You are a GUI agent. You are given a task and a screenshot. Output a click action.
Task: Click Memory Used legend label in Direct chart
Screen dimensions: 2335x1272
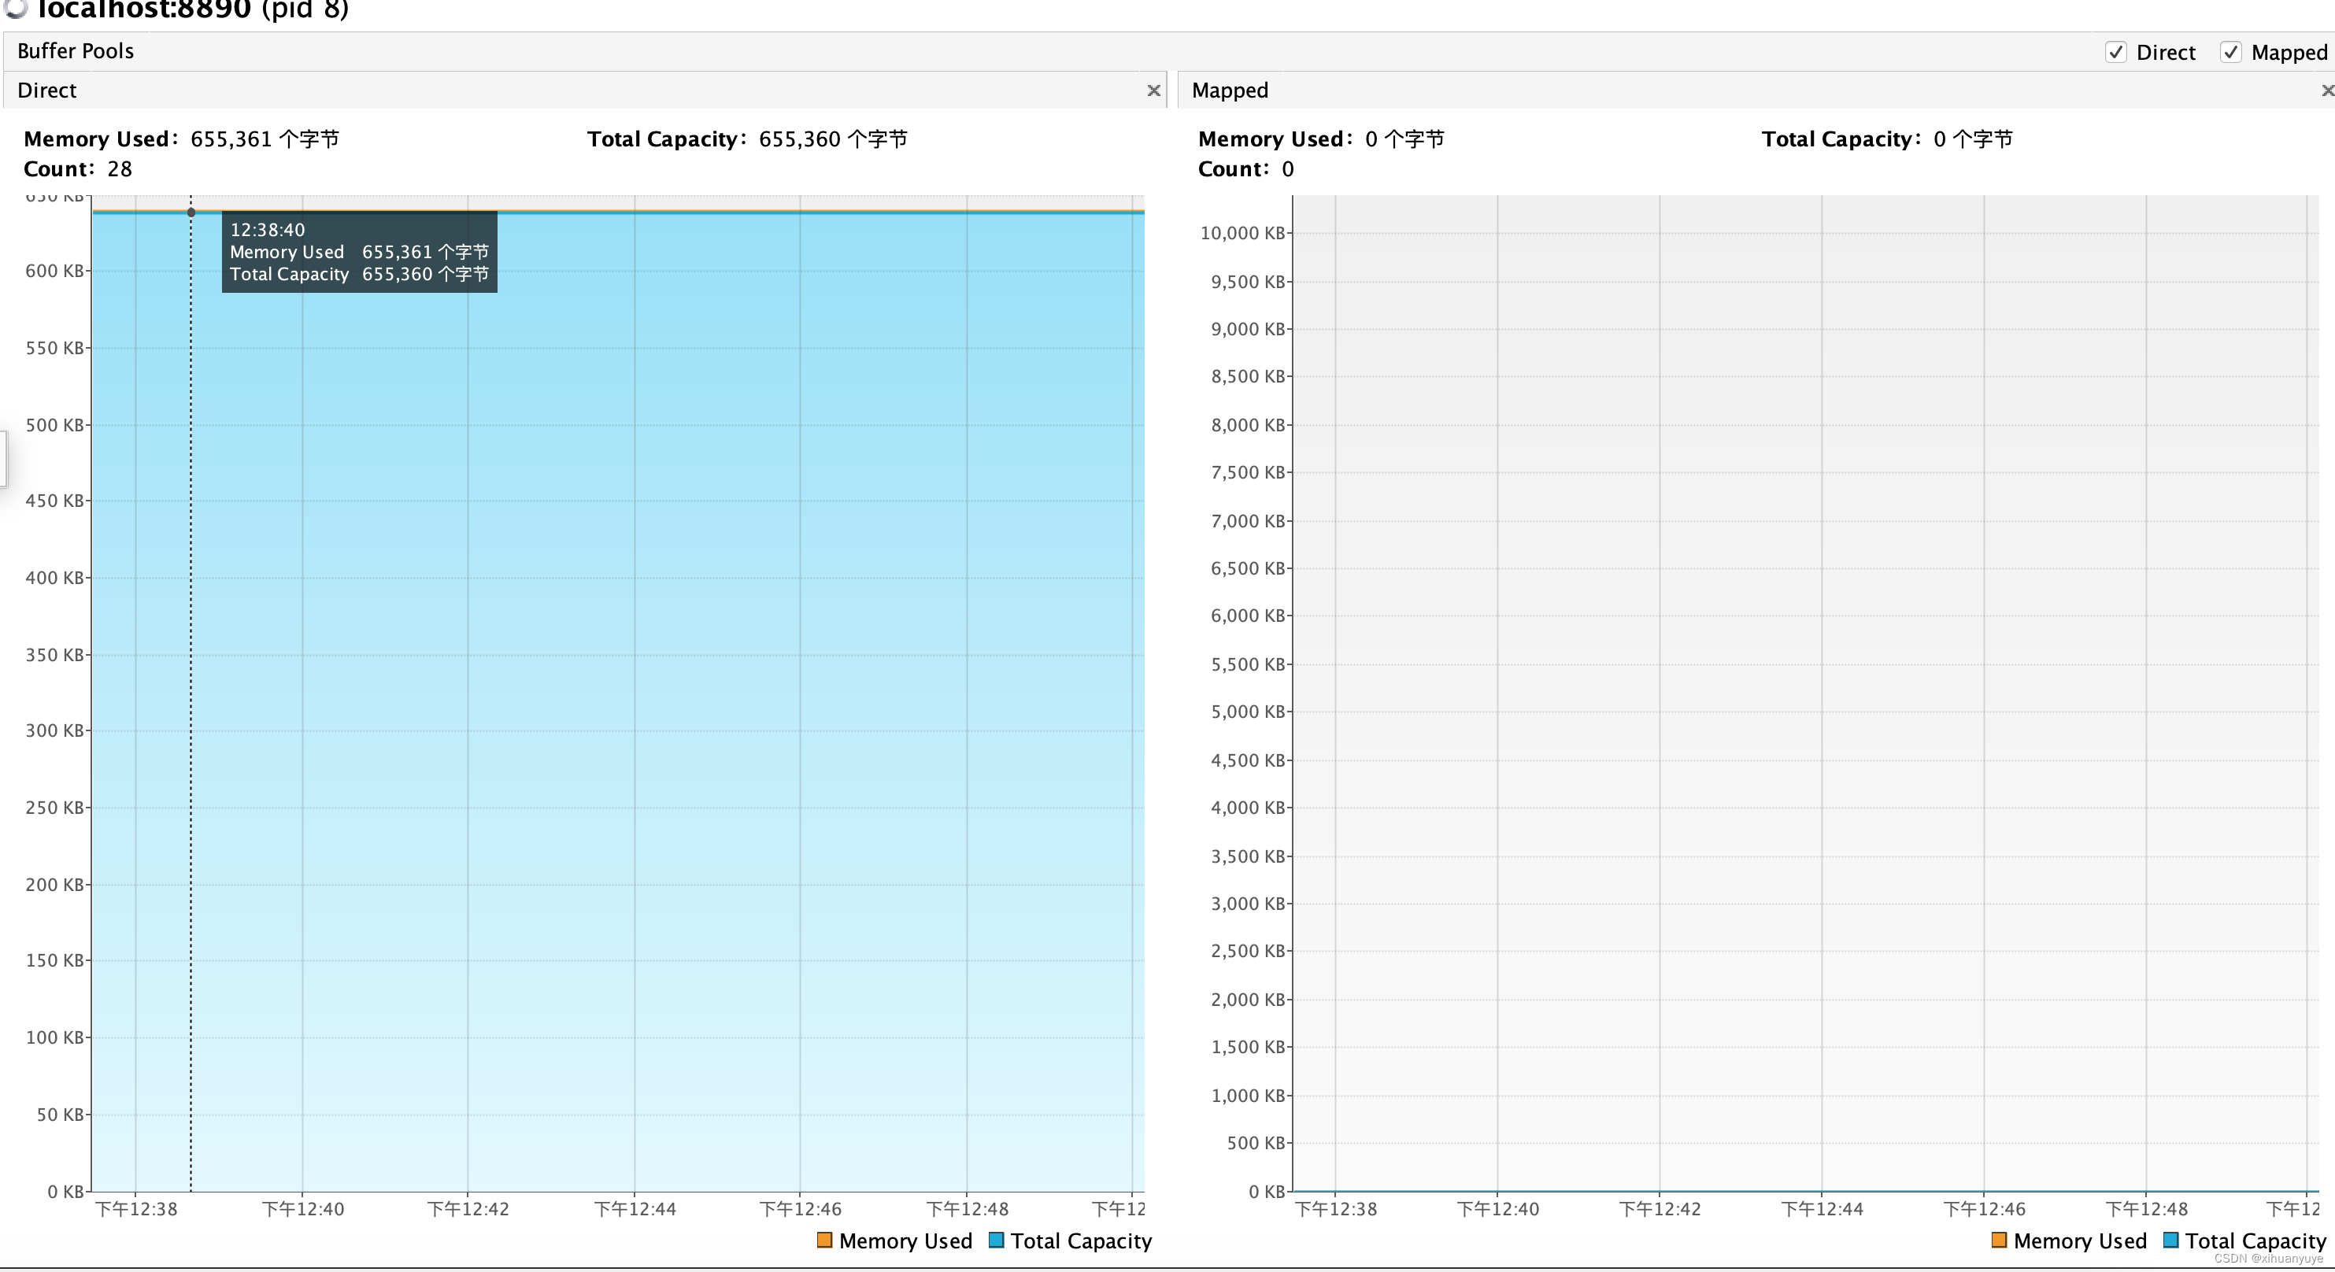905,1241
